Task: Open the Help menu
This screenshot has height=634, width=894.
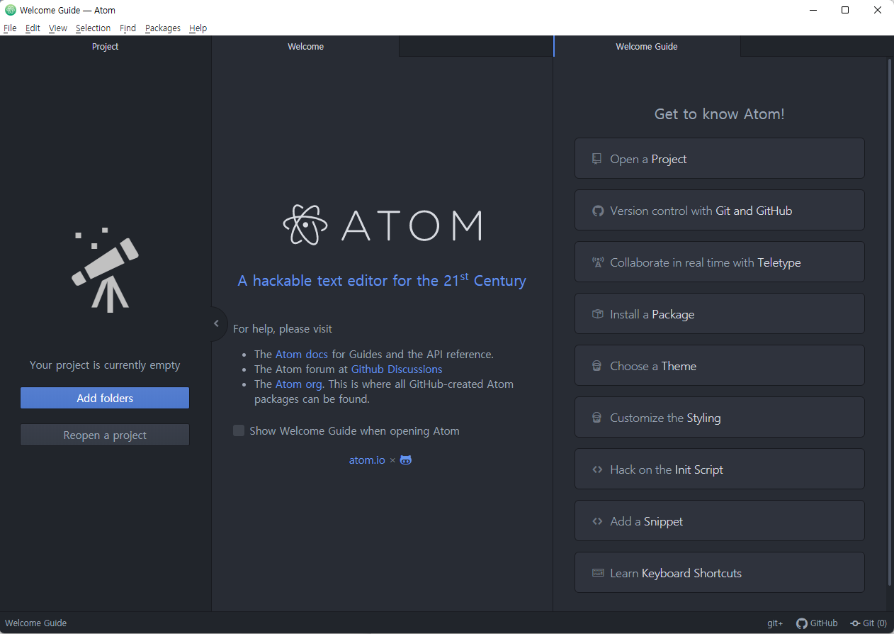Action: click(198, 28)
